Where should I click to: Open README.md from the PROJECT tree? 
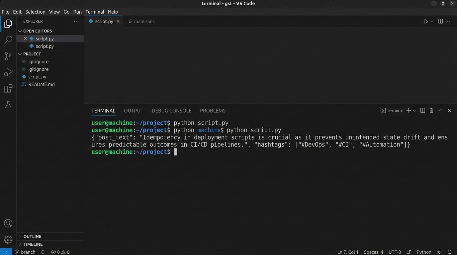pos(42,84)
